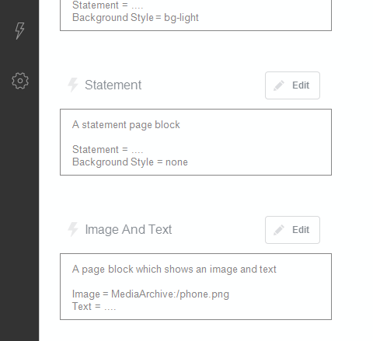Edit the Image And Text block
The image size is (373, 341).
[x=292, y=230]
